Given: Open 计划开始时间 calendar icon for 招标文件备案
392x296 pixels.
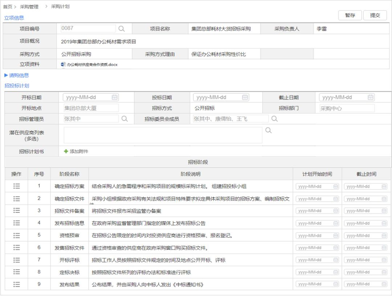Looking at the screenshot, I should click(336, 211).
